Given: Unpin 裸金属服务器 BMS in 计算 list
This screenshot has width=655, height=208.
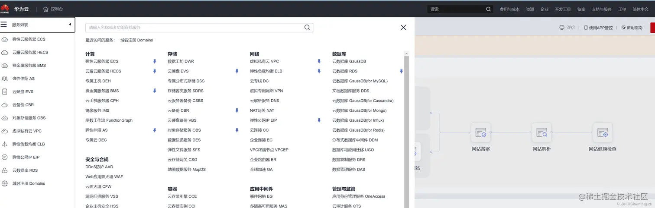Looking at the screenshot, I should pos(155,91).
